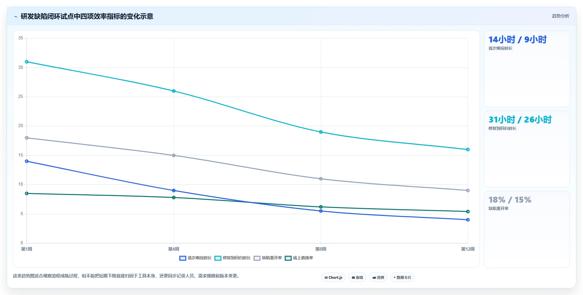Screen dimensions: 583x295
Task: Select the 修复到回归时长 point at 第4周
Action: pyautogui.click(x=174, y=91)
